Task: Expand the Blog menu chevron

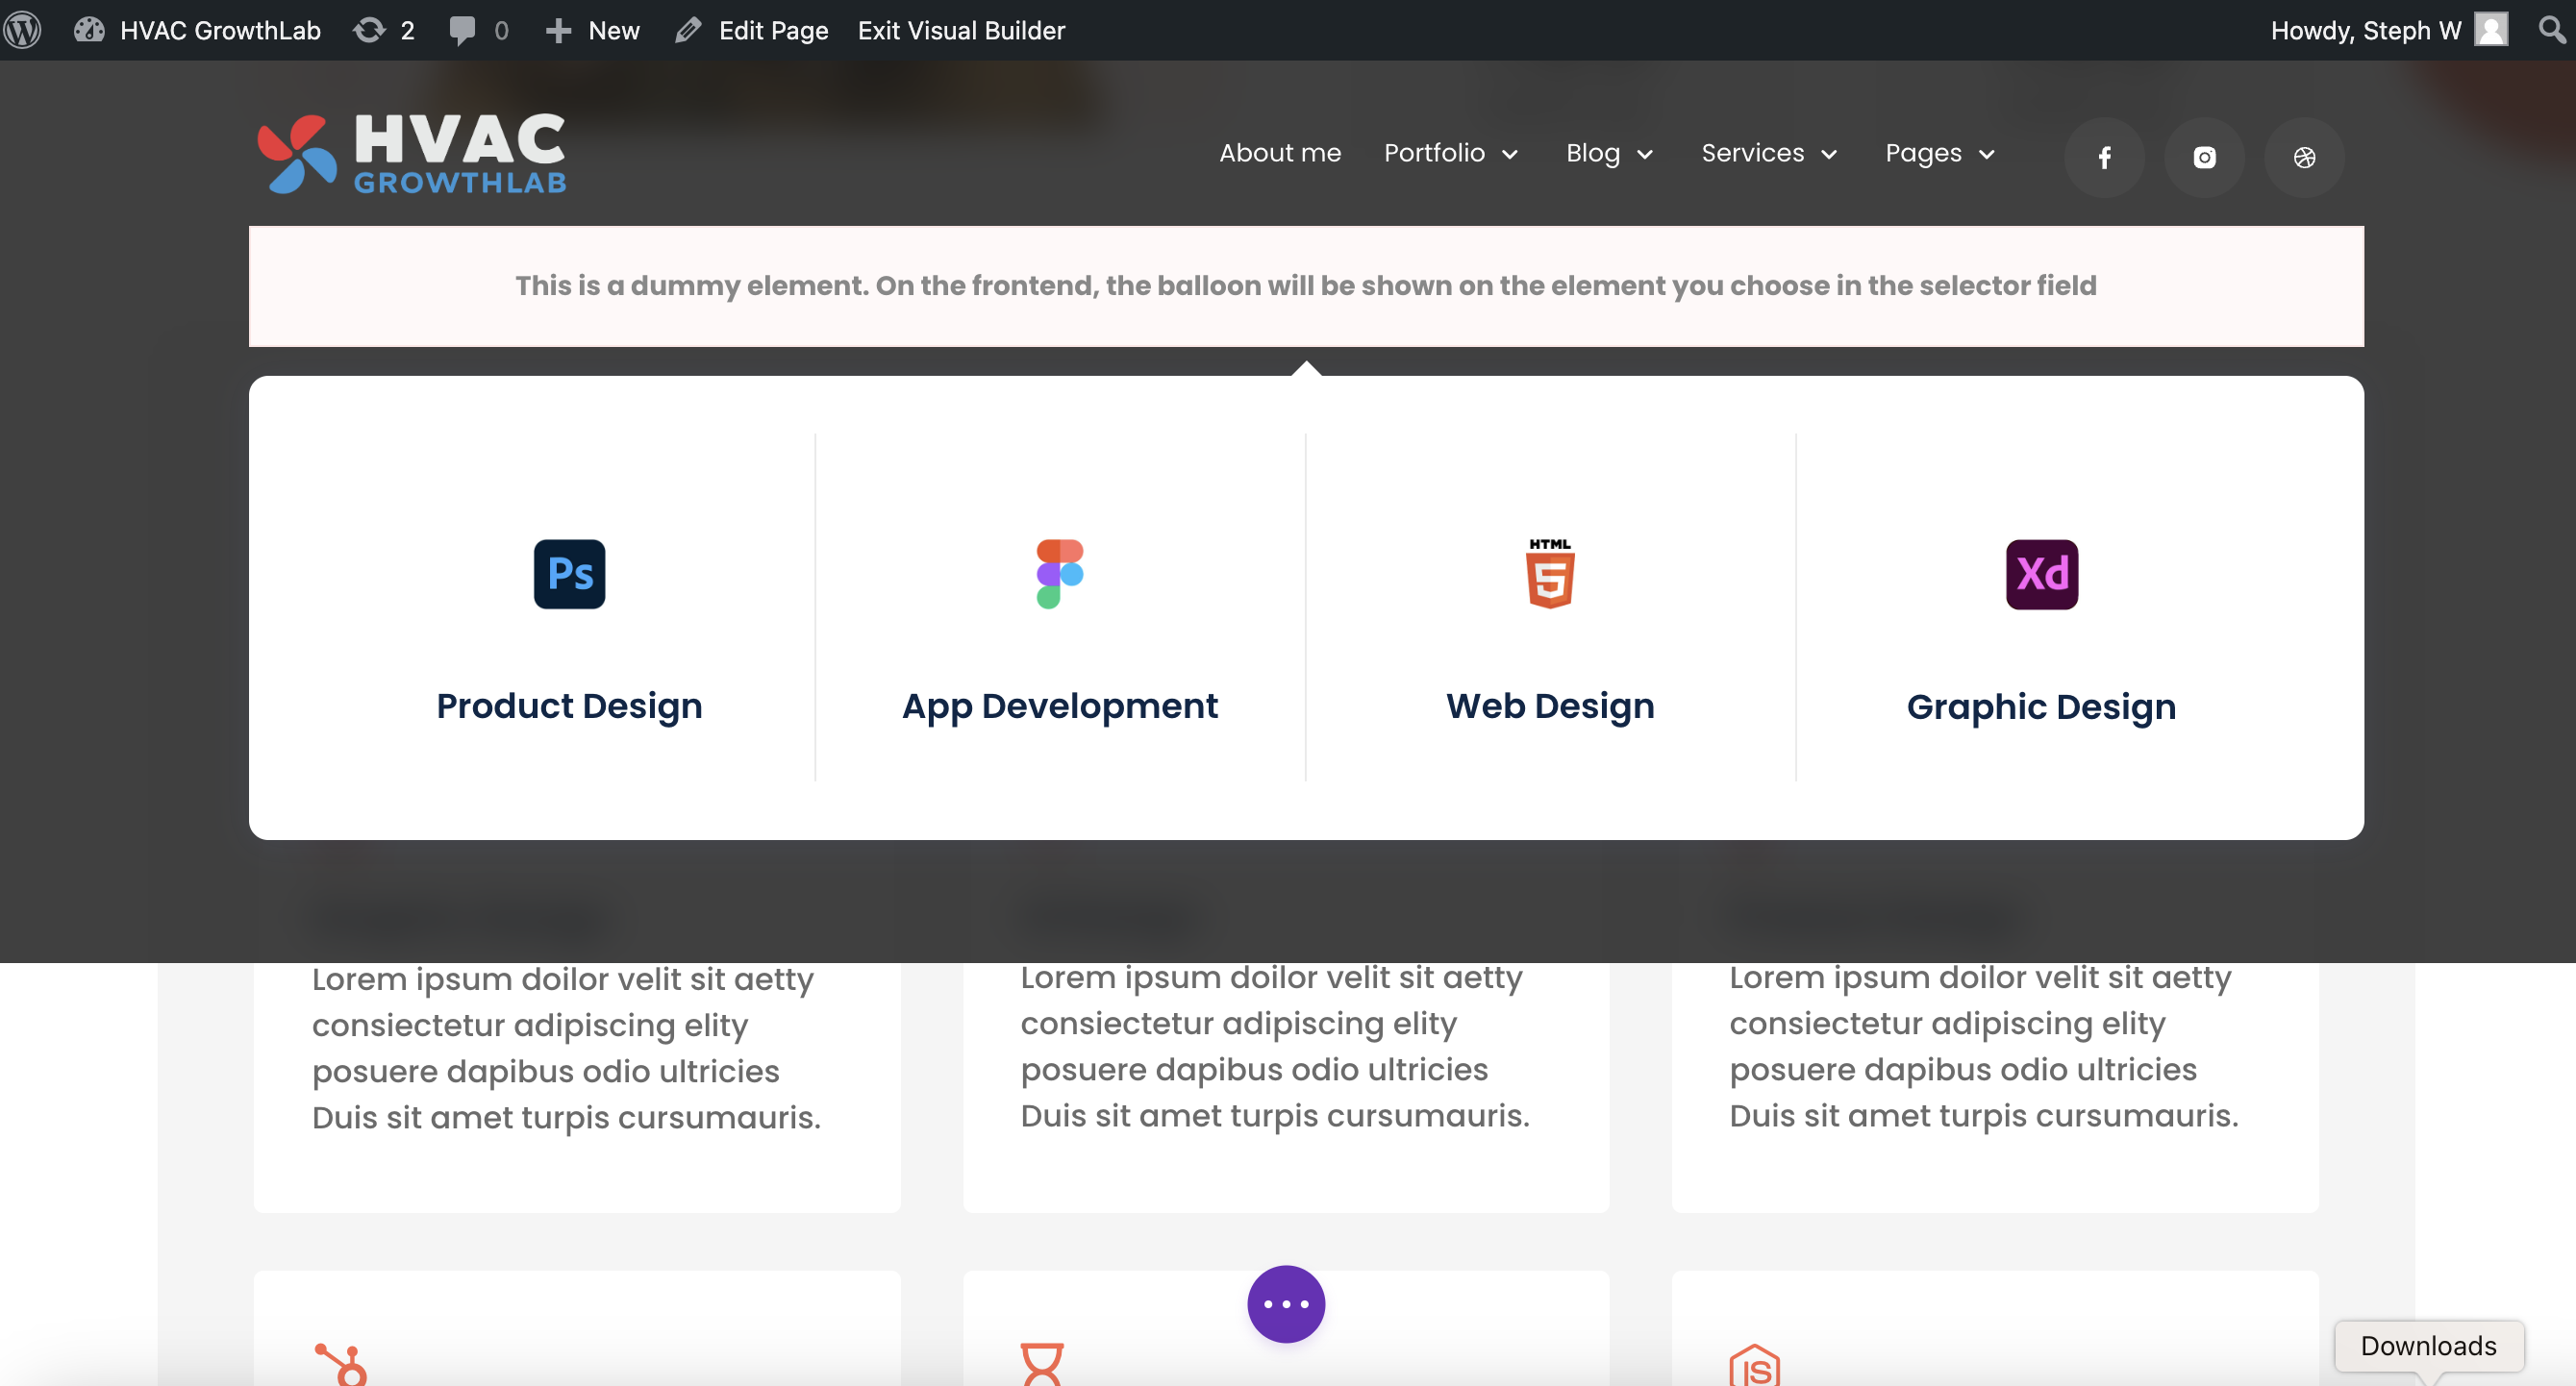Action: 1645,154
